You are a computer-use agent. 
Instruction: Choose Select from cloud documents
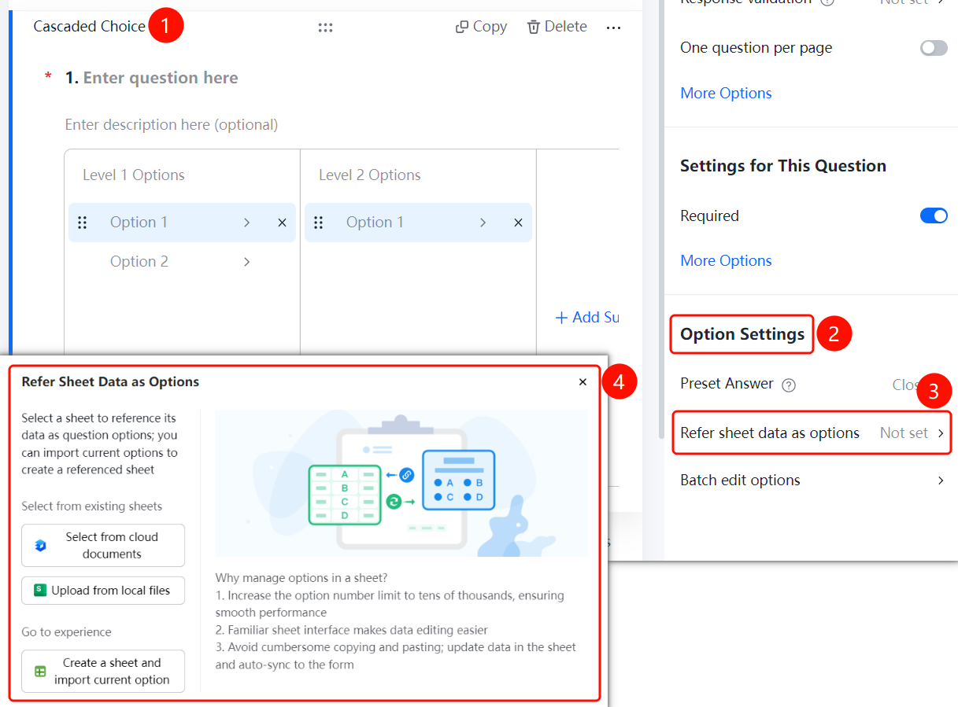[x=103, y=546]
